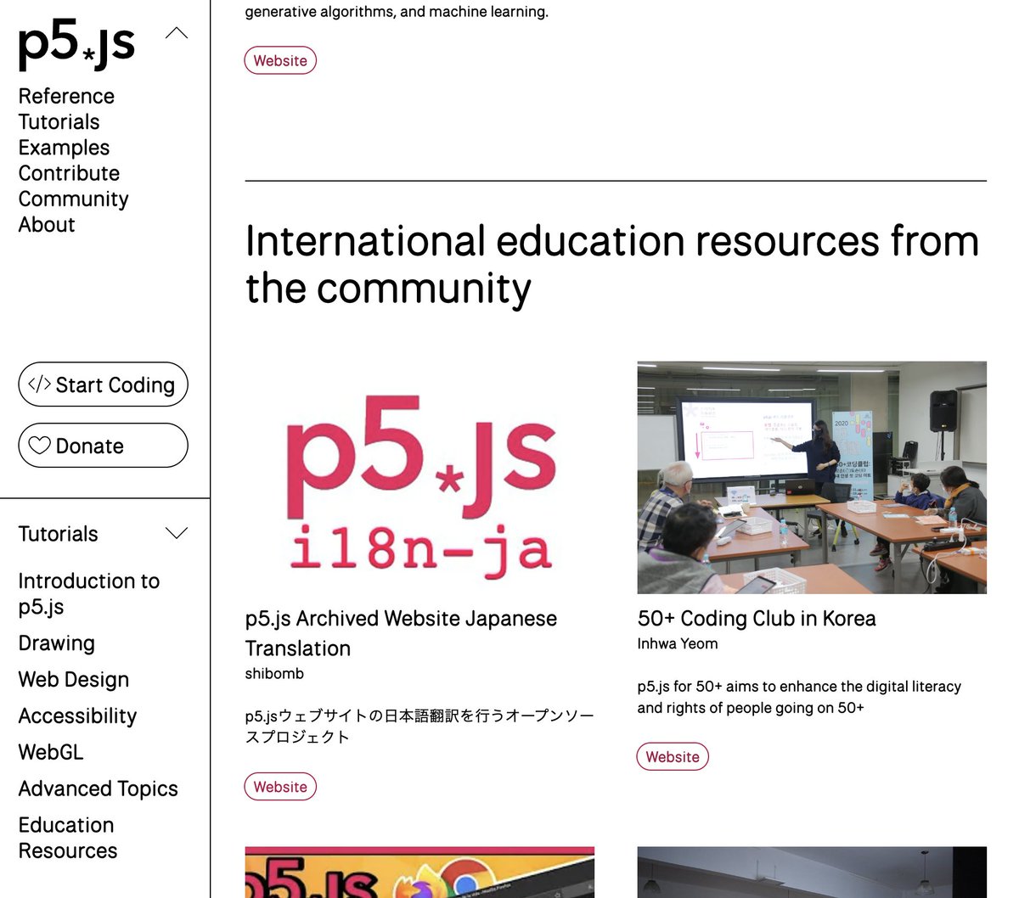Jump to the Drawing section
Image resolution: width=1019 pixels, height=898 pixels.
tap(56, 643)
